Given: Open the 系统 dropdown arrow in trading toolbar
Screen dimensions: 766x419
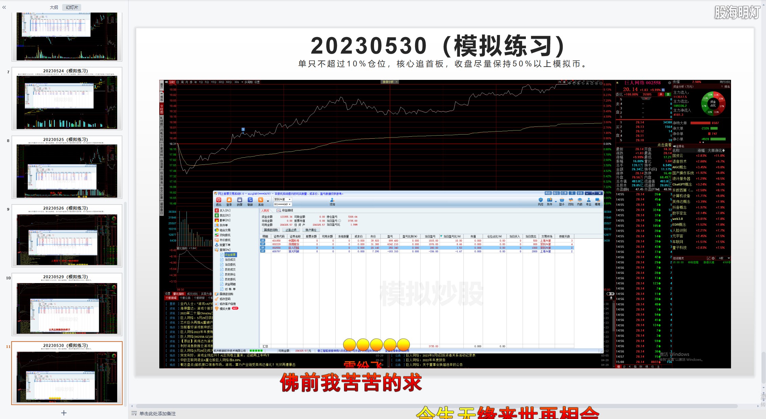Looking at the screenshot, I should click(268, 201).
